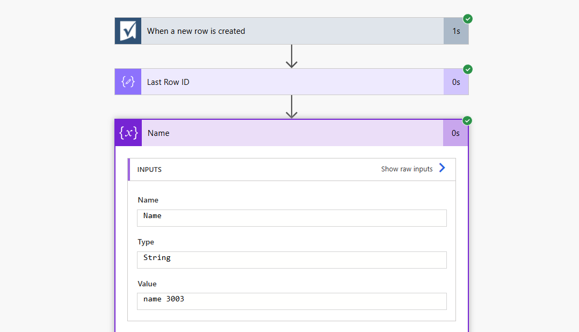The height and width of the screenshot is (332, 579).
Task: Click the Name input field
Action: 292,218
